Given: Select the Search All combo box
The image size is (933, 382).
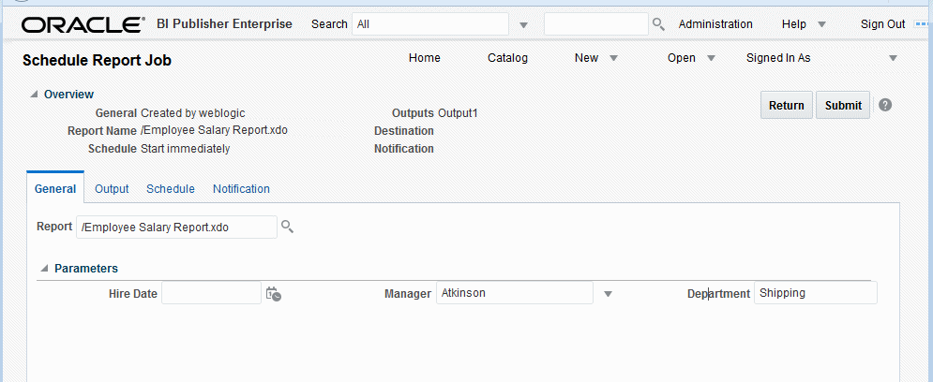Looking at the screenshot, I should [x=430, y=24].
